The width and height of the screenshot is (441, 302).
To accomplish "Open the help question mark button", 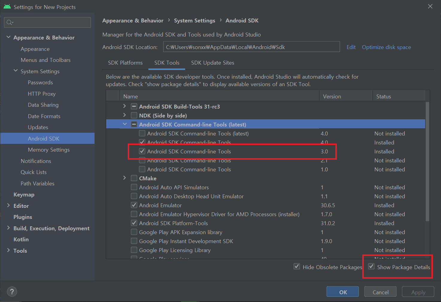I will pyautogui.click(x=12, y=292).
